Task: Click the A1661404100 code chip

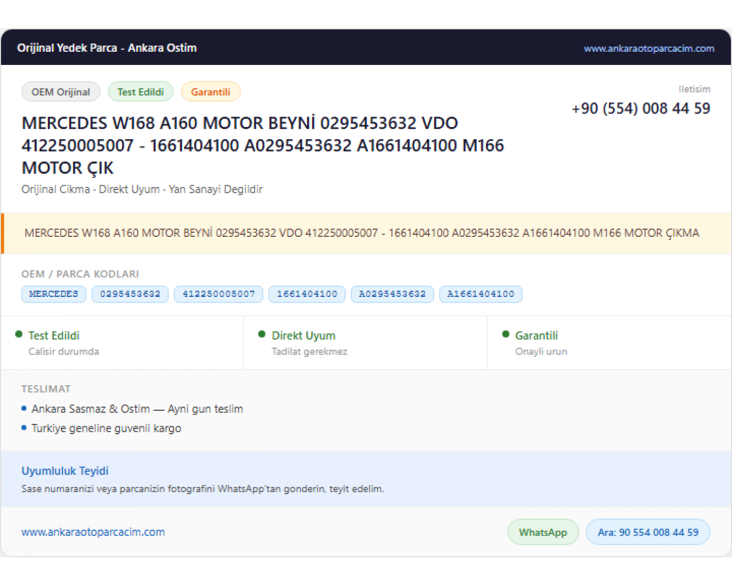Action: point(481,294)
